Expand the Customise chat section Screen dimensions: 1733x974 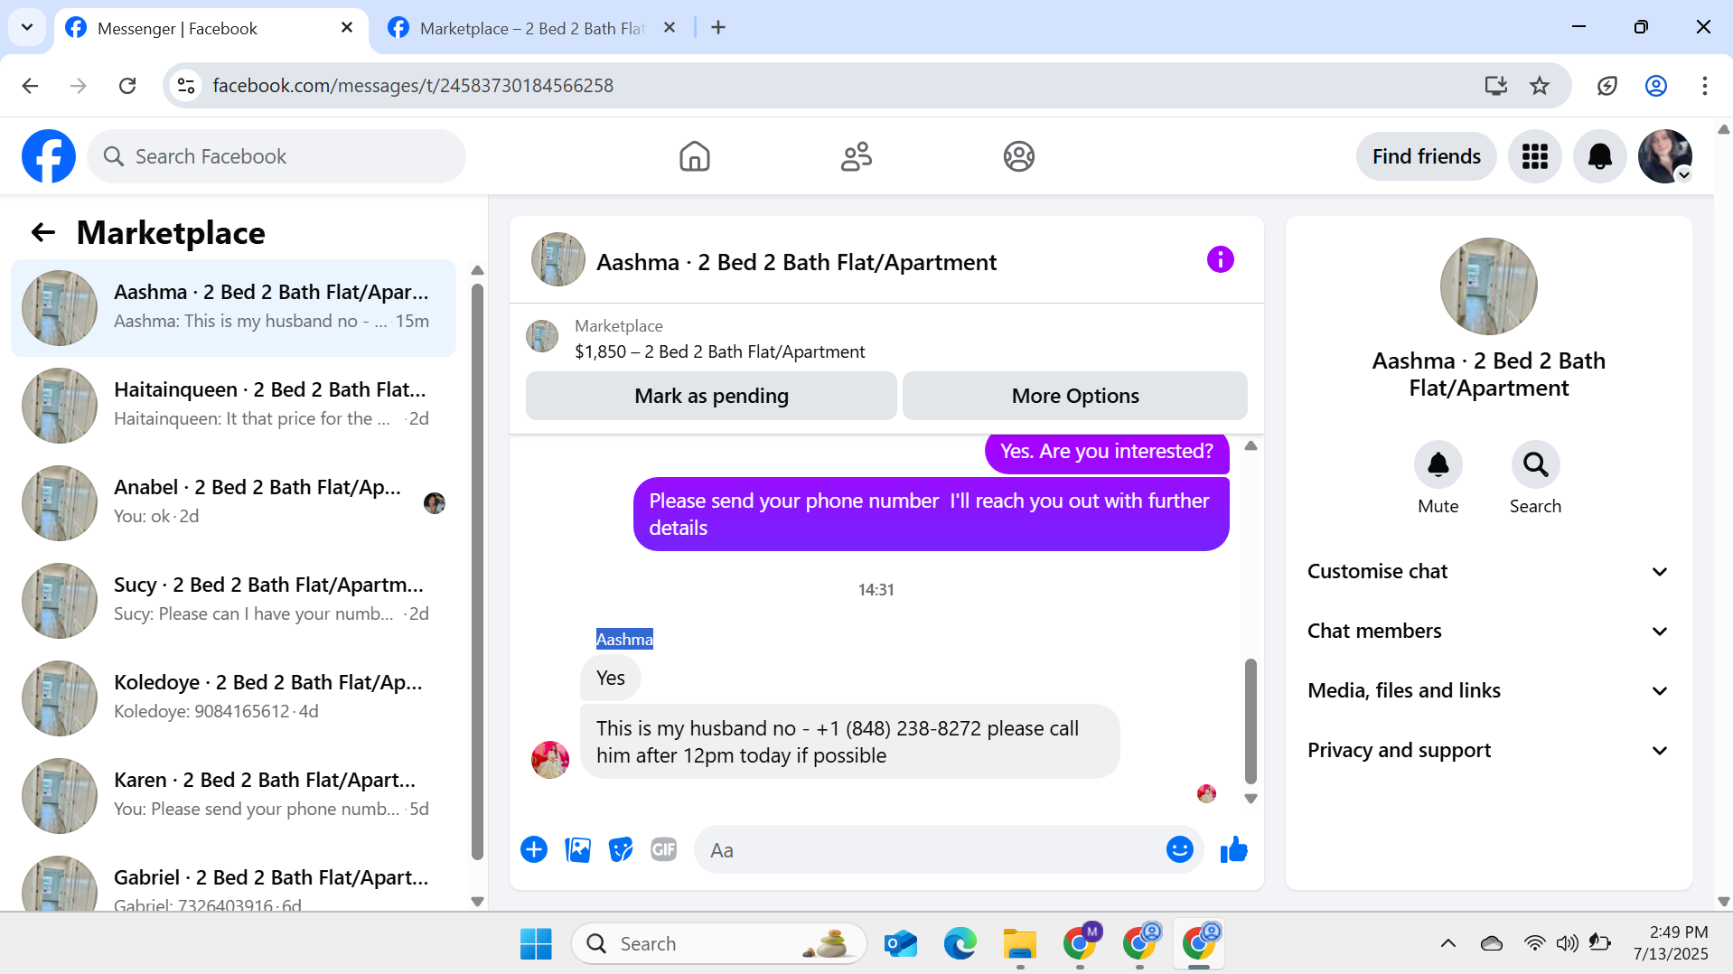coord(1488,571)
